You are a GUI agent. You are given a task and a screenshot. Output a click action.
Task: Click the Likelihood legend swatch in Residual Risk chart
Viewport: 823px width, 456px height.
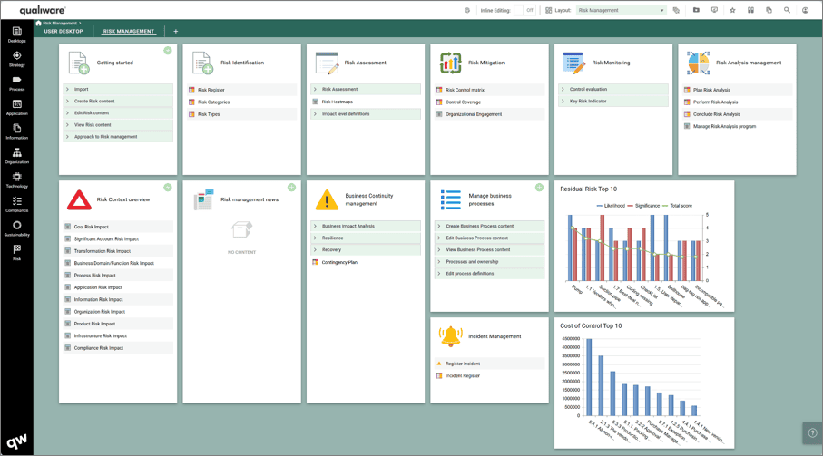(600, 206)
